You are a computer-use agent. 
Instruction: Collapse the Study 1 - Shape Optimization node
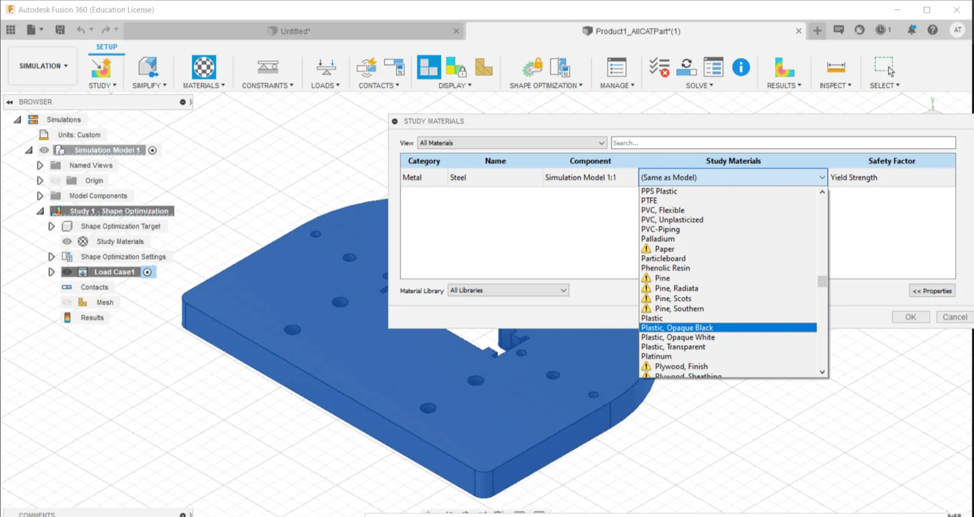(40, 211)
